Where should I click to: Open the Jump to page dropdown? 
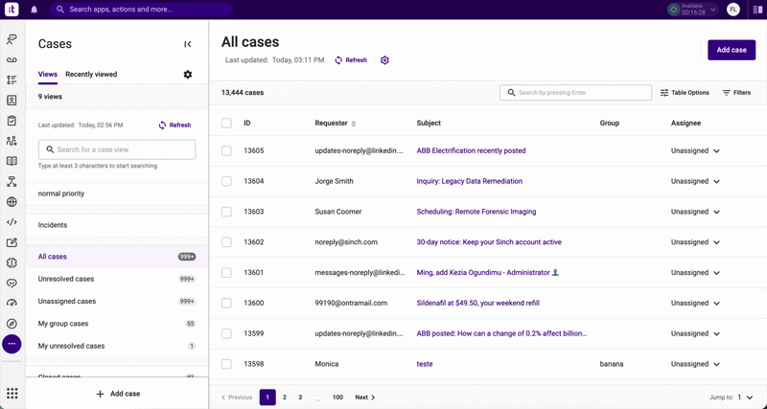(746, 398)
